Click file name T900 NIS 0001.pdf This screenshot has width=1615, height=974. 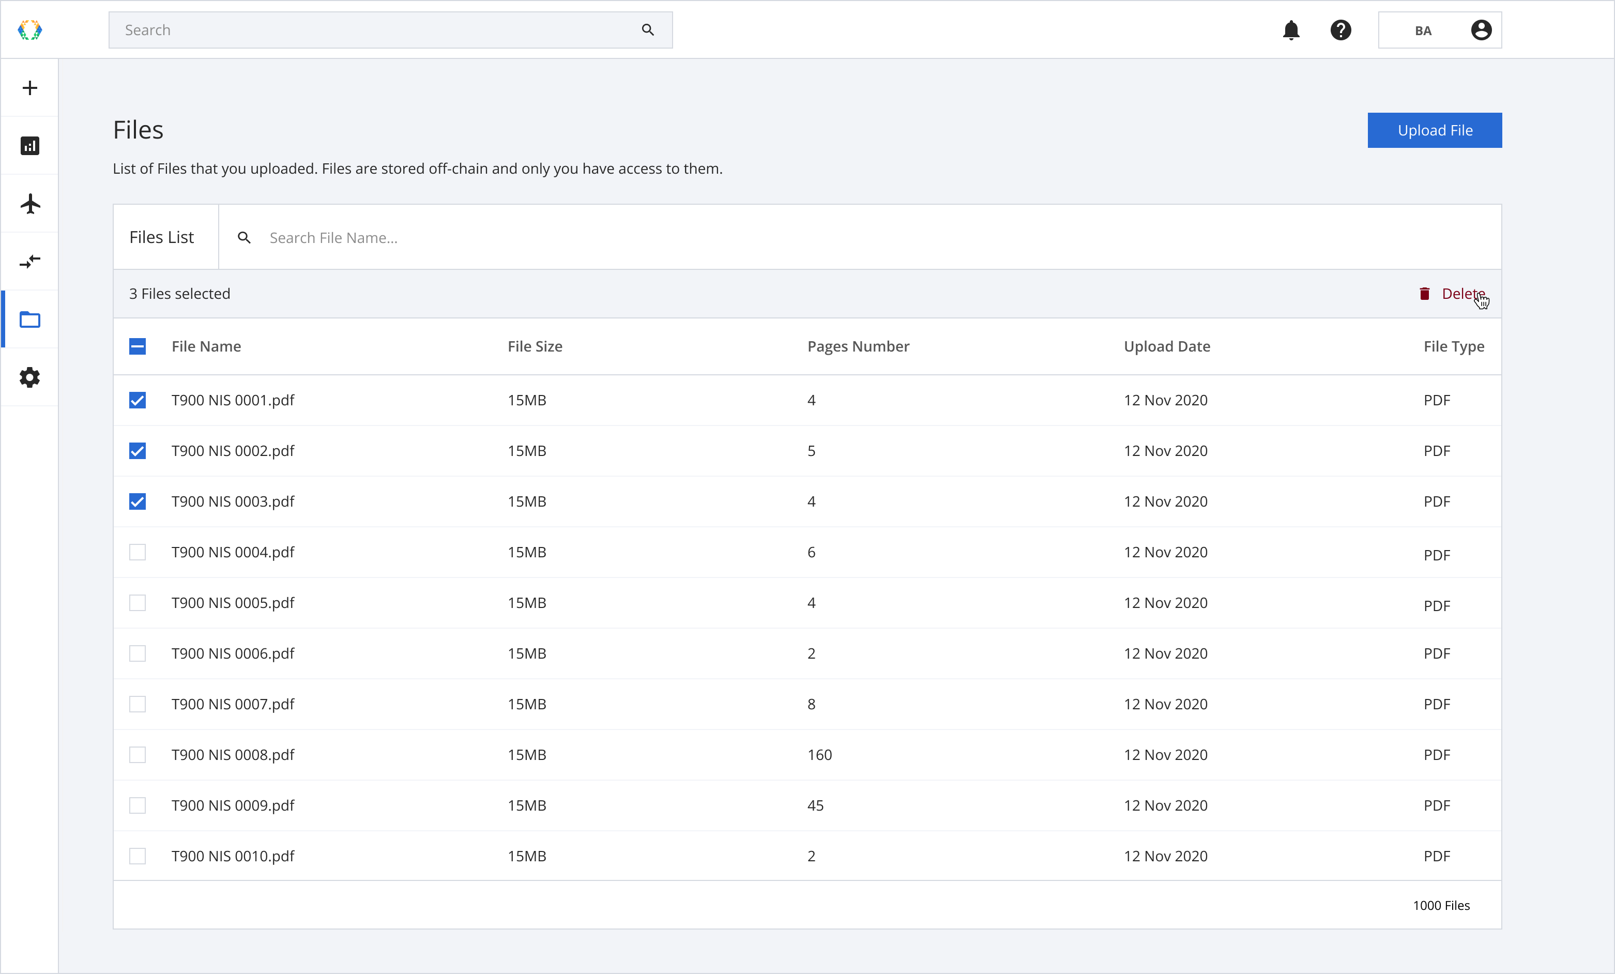(x=233, y=401)
